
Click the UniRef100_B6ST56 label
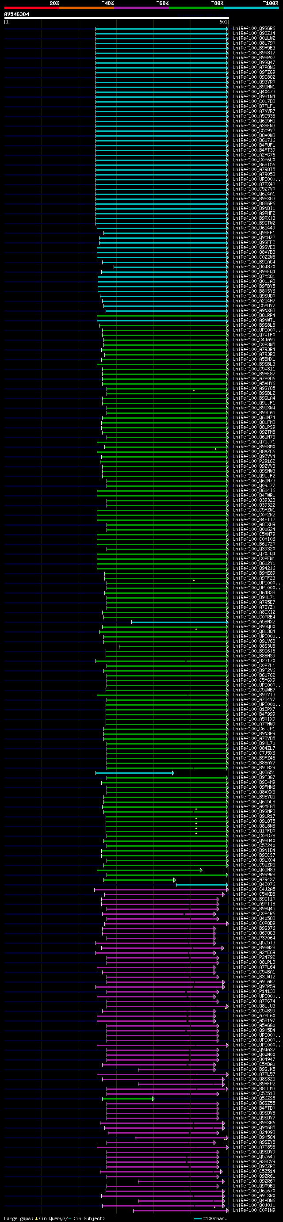coord(253,164)
